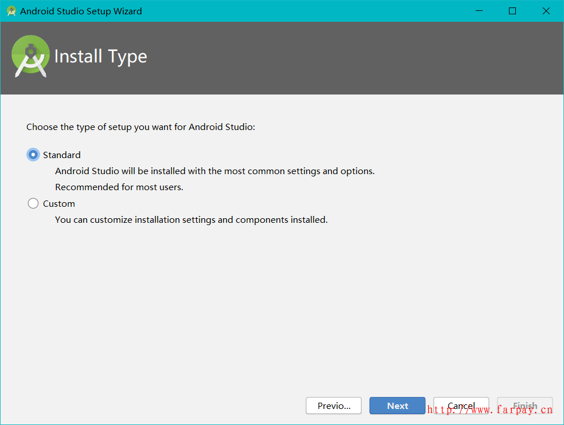The image size is (564, 425).
Task: Cancel the setup wizard
Action: click(x=461, y=406)
